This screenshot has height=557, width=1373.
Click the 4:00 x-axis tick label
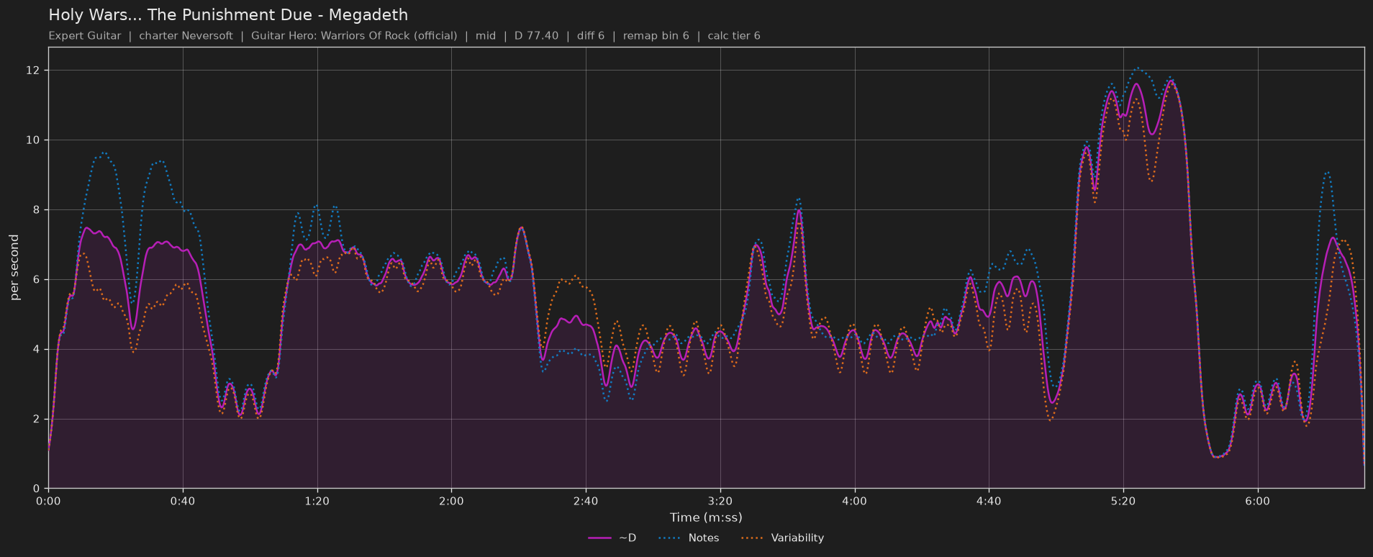coord(854,501)
